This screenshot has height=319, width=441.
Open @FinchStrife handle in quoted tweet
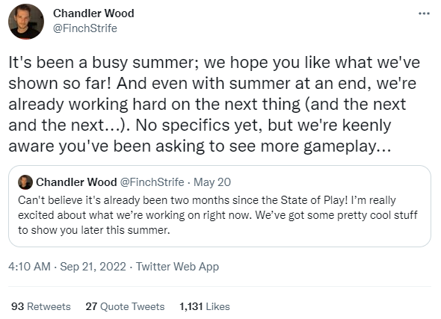(152, 182)
